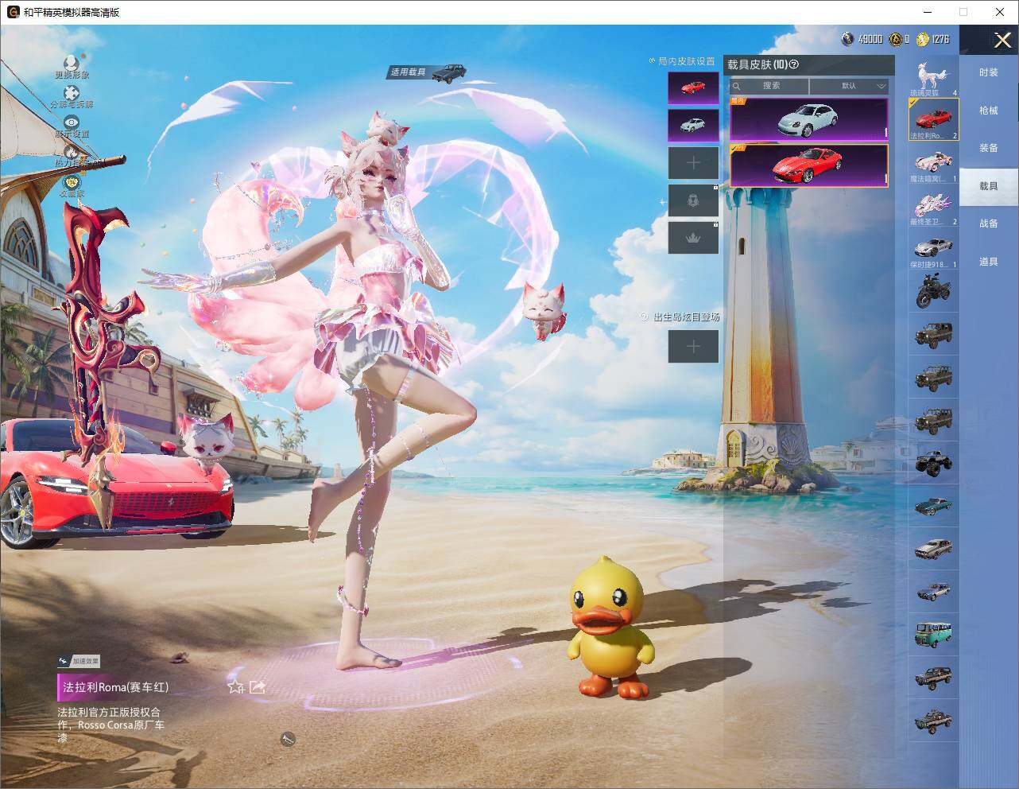Add a skin in the empty plus slot
The width and height of the screenshot is (1019, 789).
[x=693, y=163]
